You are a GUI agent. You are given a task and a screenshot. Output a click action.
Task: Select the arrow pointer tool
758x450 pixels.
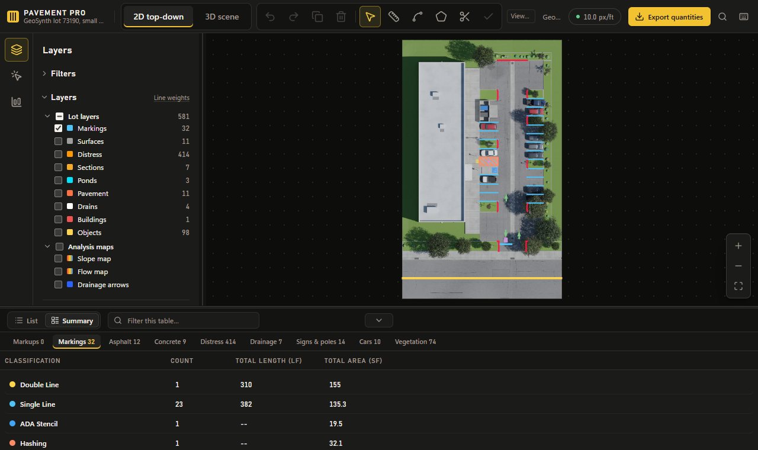pyautogui.click(x=370, y=17)
